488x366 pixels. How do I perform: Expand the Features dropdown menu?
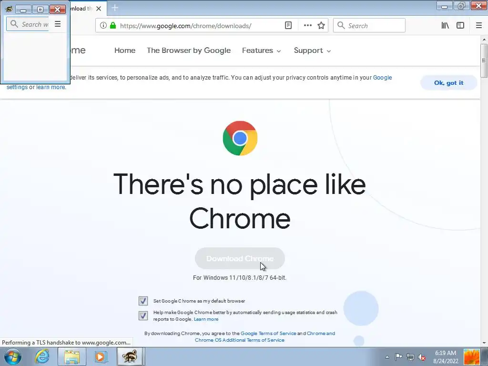262,51
